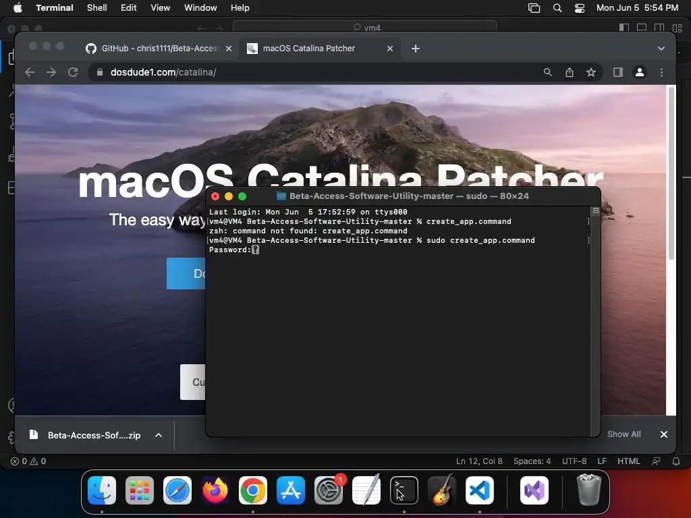Bookmark this page with the star
The height and width of the screenshot is (518, 691).
(591, 72)
